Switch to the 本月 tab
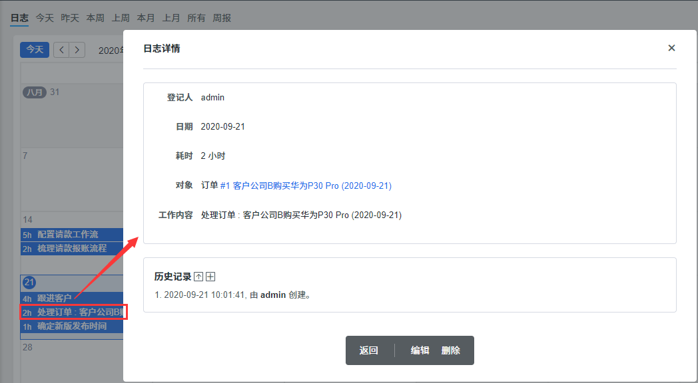This screenshot has height=383, width=698. 146,18
